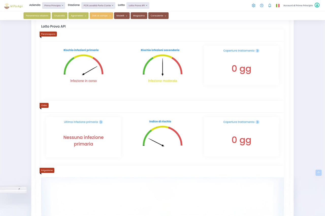This screenshot has width=325, height=216.
Task: Expand the Azienda Primo Principio dropdown
Action: tap(54, 5)
